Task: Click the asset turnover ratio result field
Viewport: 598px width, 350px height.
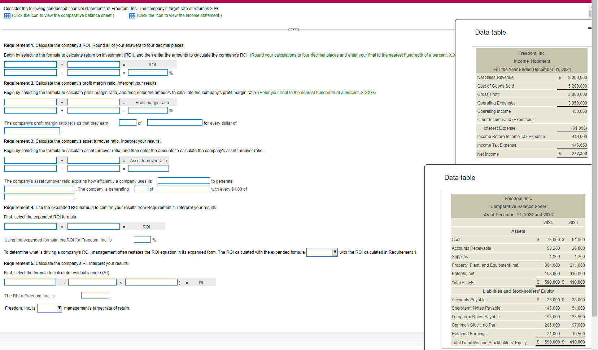Action: tap(148, 168)
